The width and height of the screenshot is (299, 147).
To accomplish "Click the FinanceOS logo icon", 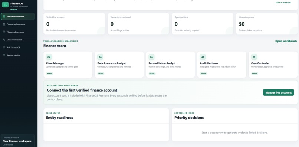I will [5, 5].
